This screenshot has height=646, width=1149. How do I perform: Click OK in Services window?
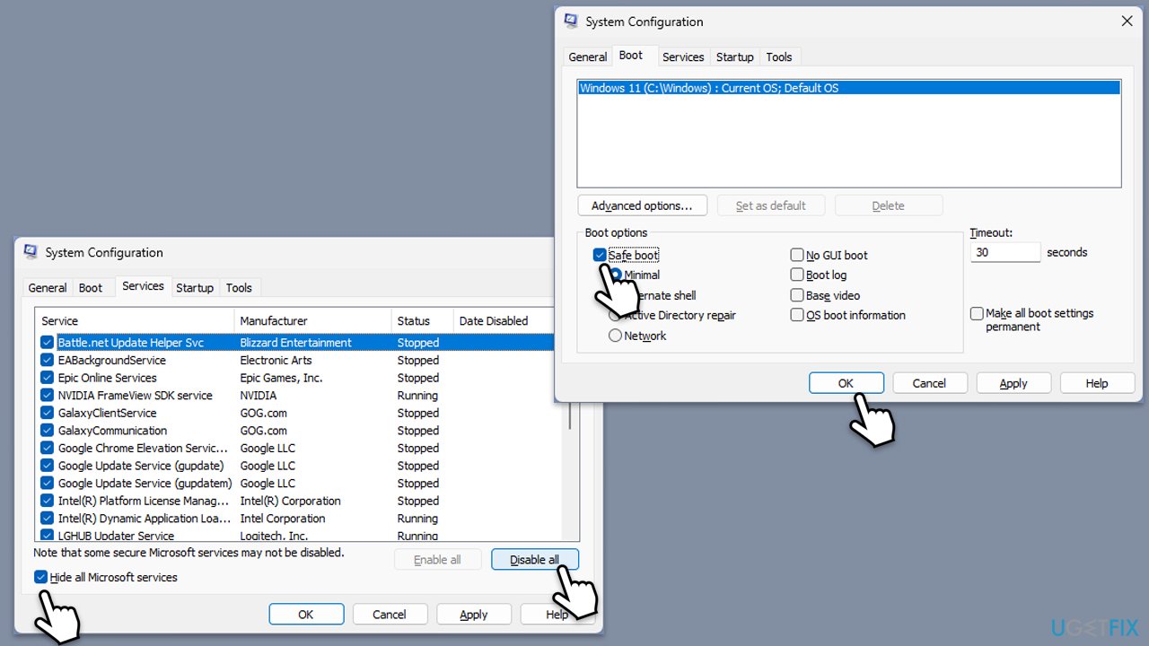point(306,615)
